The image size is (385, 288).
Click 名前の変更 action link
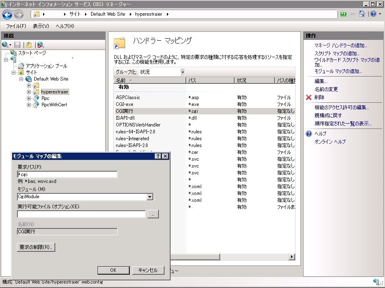(x=326, y=89)
